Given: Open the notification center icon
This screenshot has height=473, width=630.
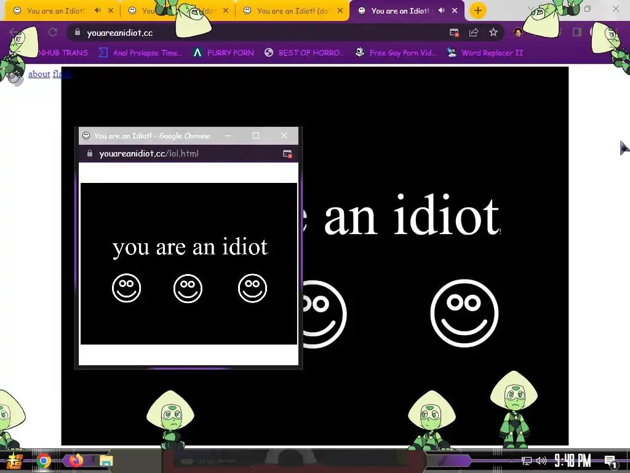Looking at the screenshot, I should (610, 461).
